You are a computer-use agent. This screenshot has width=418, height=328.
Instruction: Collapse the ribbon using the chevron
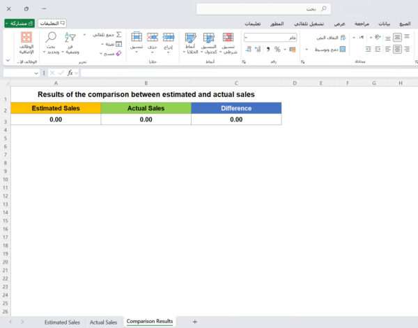(8, 61)
